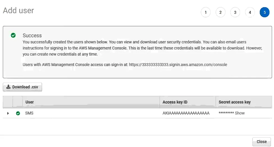Screen dimensions: 274x147
Task: Click the User column header
Action: click(x=30, y=102)
